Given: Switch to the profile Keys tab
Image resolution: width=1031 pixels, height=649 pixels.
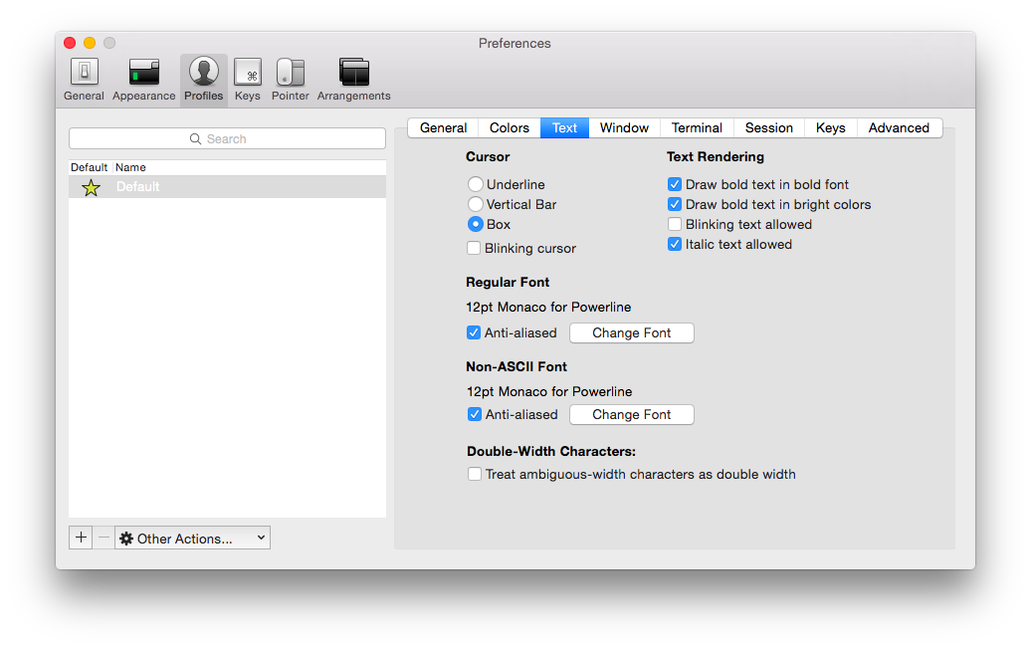Looking at the screenshot, I should (x=830, y=127).
